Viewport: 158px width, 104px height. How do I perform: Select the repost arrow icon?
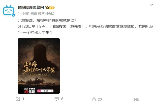click(x=18, y=99)
